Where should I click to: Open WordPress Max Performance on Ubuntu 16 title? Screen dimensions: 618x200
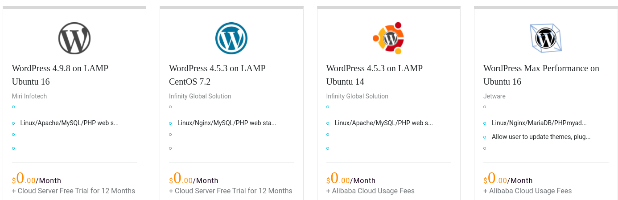click(x=541, y=75)
